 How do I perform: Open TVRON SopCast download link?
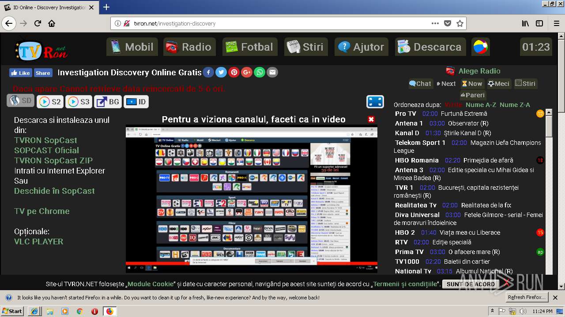[45, 140]
